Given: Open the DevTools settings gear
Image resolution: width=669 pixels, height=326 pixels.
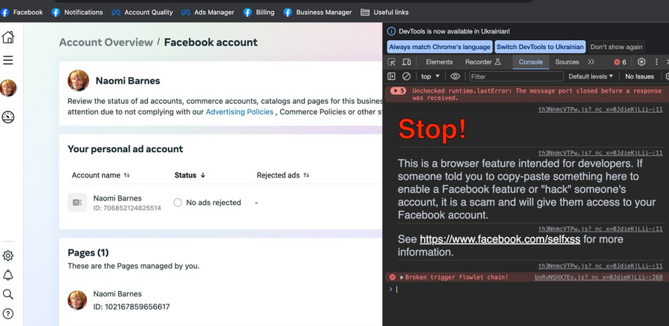Looking at the screenshot, I should pos(641,62).
